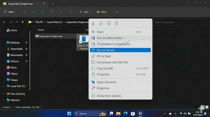Select Troubleshoot compatibility
This screenshot has height=117, width=210.
point(120,44)
